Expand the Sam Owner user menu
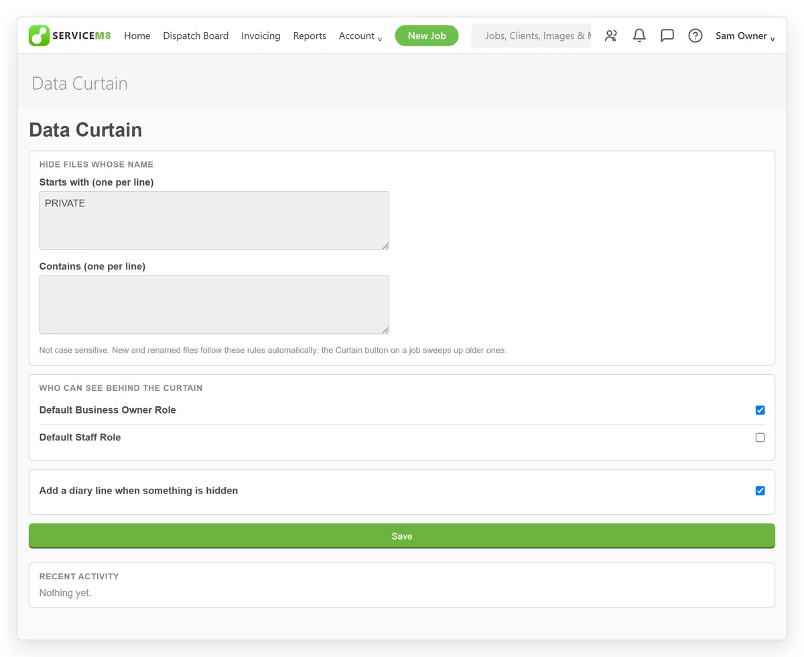The width and height of the screenshot is (804, 657). point(745,36)
